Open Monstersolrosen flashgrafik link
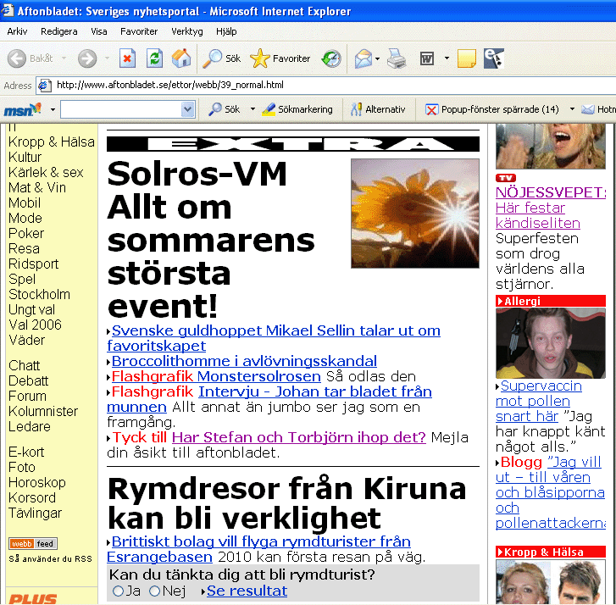This screenshot has height=605, width=616. pyautogui.click(x=259, y=376)
